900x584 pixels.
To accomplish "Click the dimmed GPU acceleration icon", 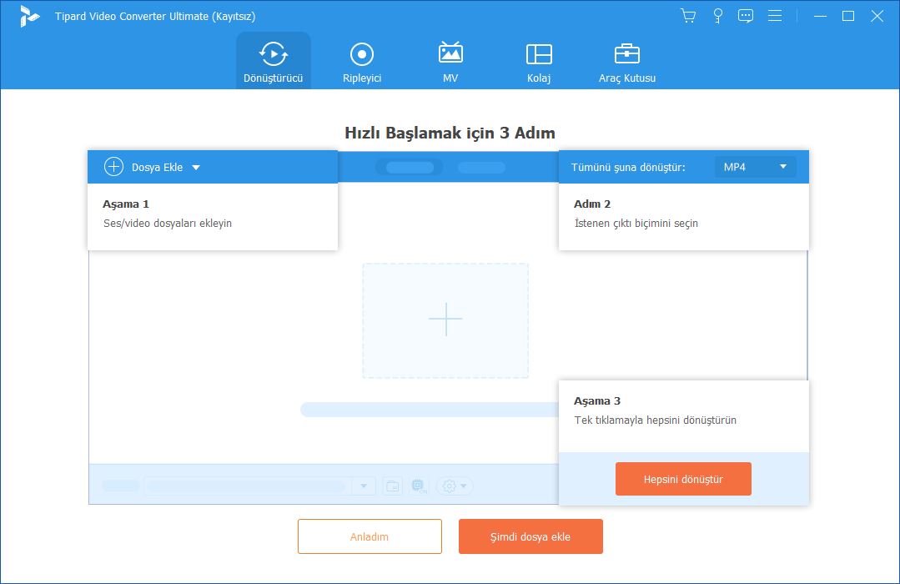I will [419, 486].
